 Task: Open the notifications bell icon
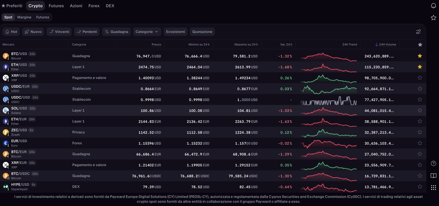(x=434, y=6)
